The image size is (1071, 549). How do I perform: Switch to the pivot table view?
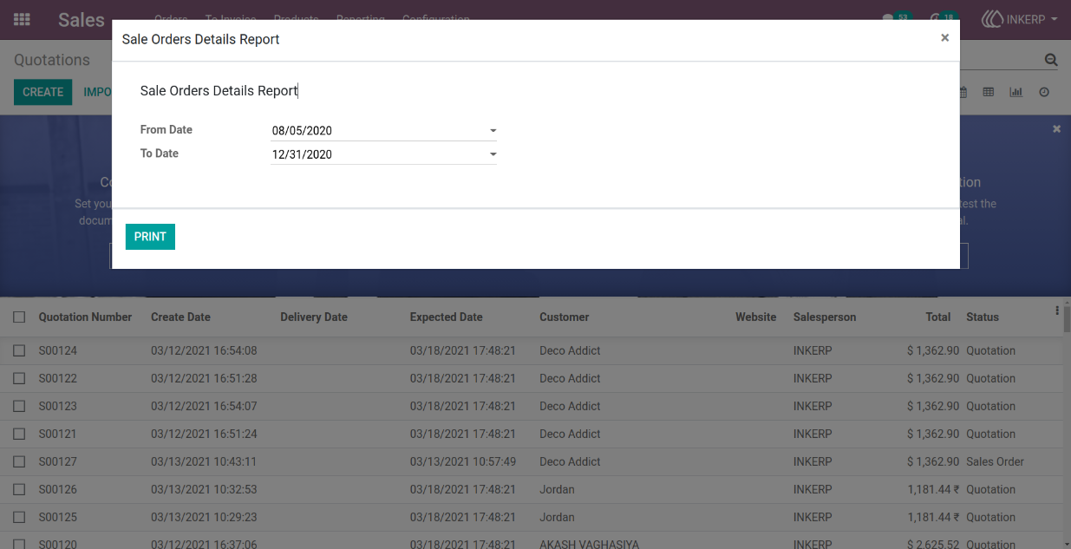[x=988, y=92]
